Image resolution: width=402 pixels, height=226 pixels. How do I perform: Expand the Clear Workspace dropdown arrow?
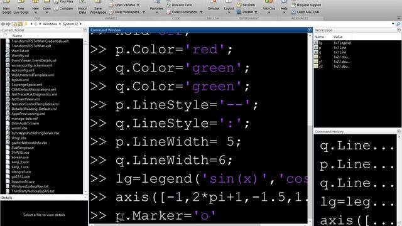[144, 12]
